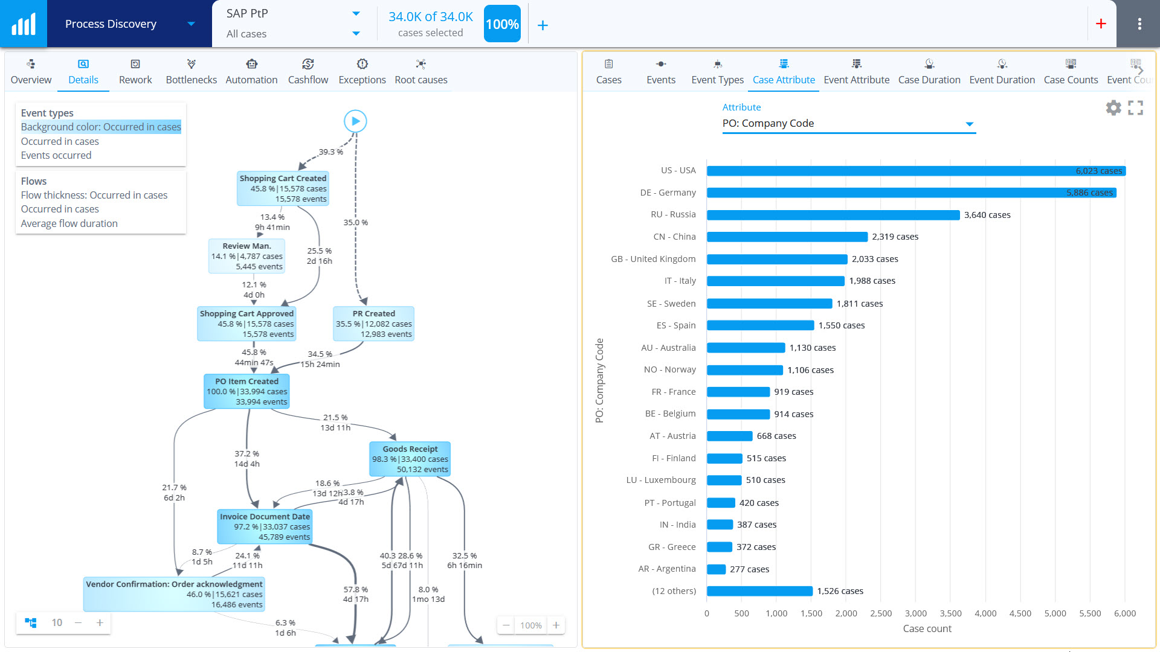Click the red plus icon

tap(1101, 24)
